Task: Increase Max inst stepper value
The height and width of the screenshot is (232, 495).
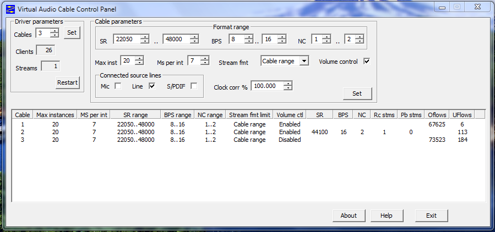Action: [x=139, y=58]
